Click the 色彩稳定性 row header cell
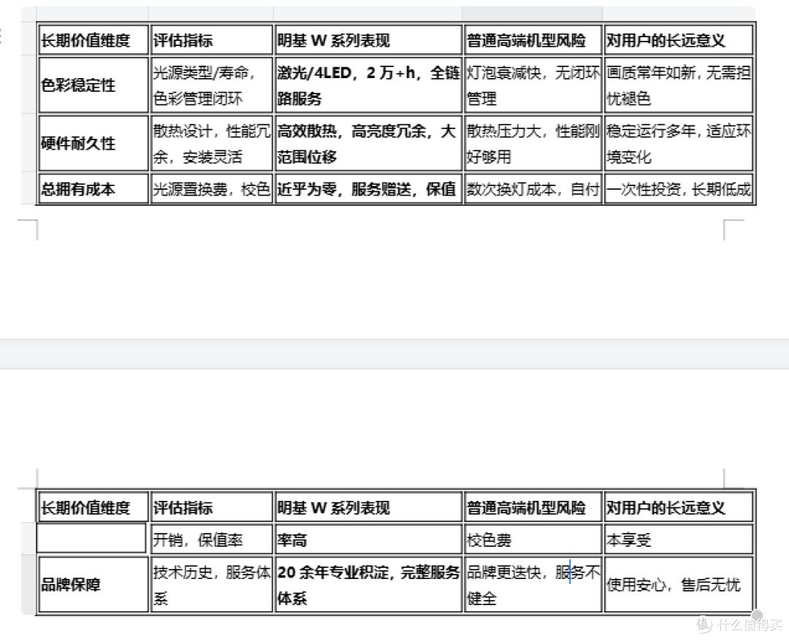This screenshot has width=789, height=641. (94, 85)
